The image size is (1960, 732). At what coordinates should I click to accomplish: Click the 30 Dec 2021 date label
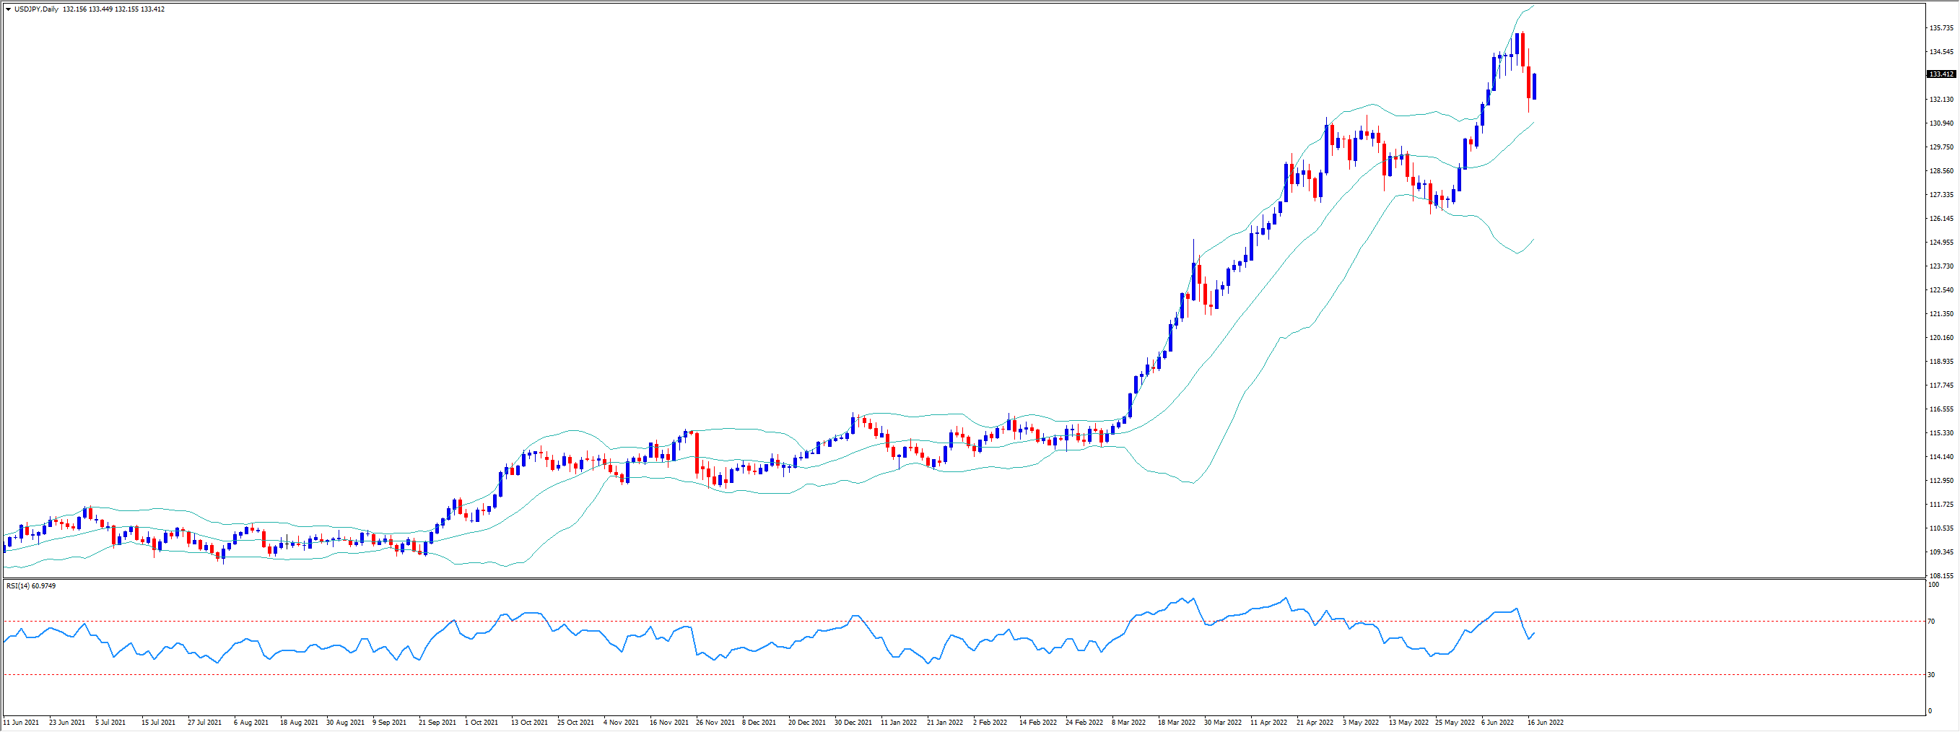pos(853,722)
